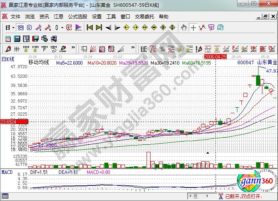278x201 pixels.
Task: Toggle the crosshair cursor tool
Action: [194, 28]
